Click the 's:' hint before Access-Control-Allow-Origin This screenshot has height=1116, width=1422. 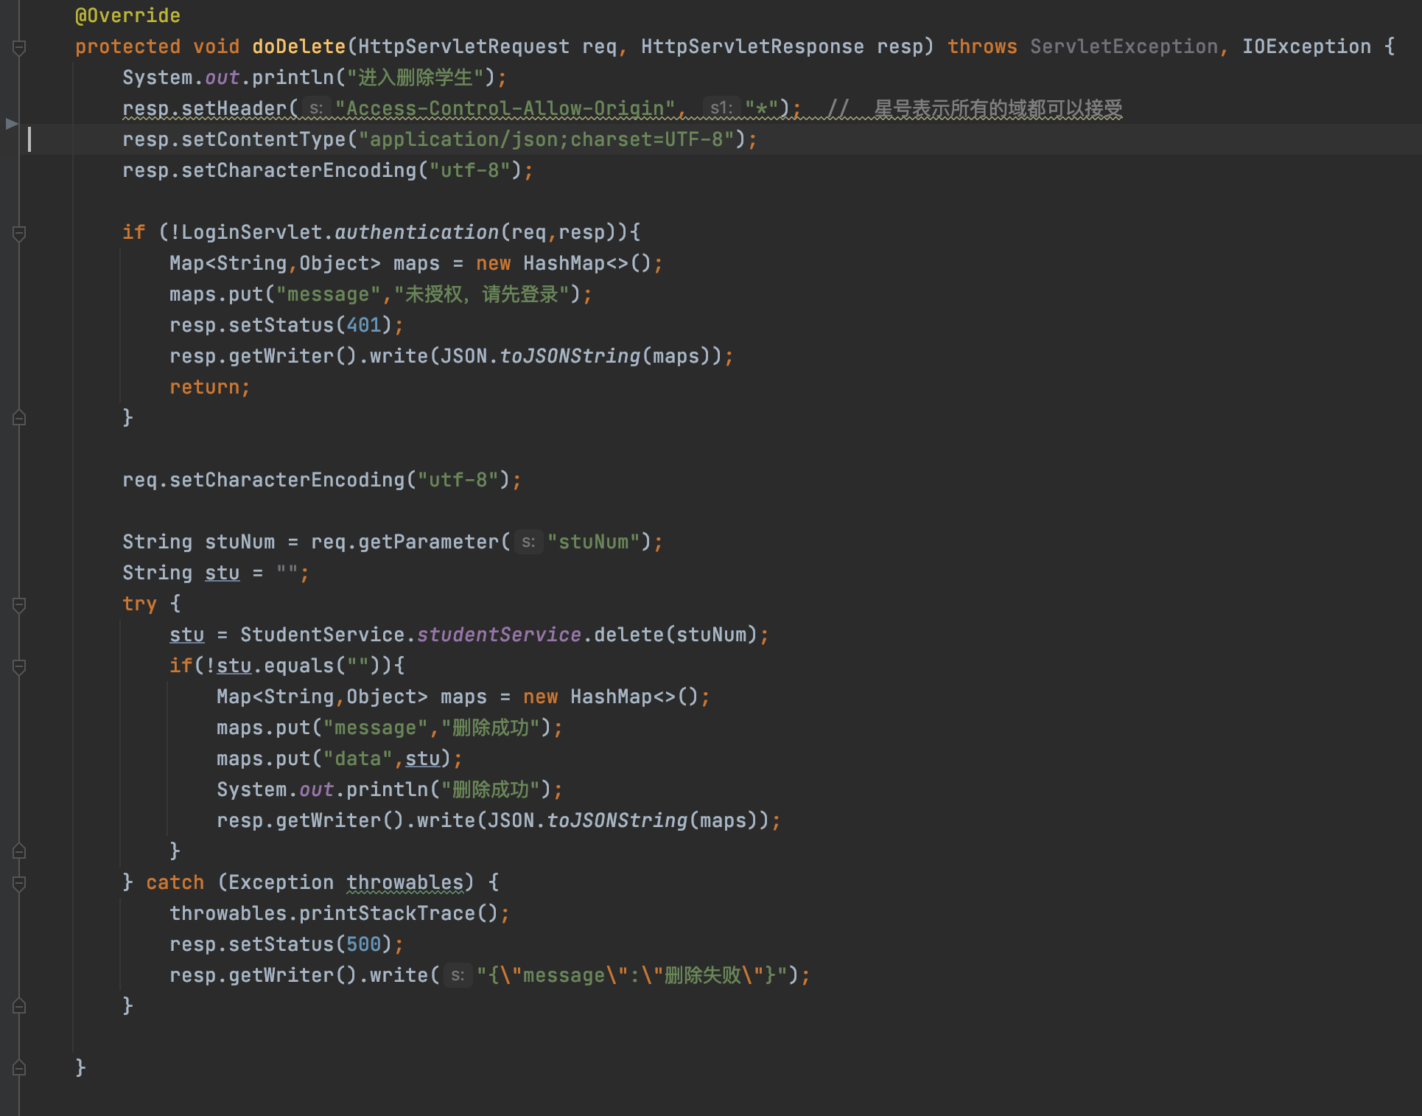pyautogui.click(x=315, y=109)
